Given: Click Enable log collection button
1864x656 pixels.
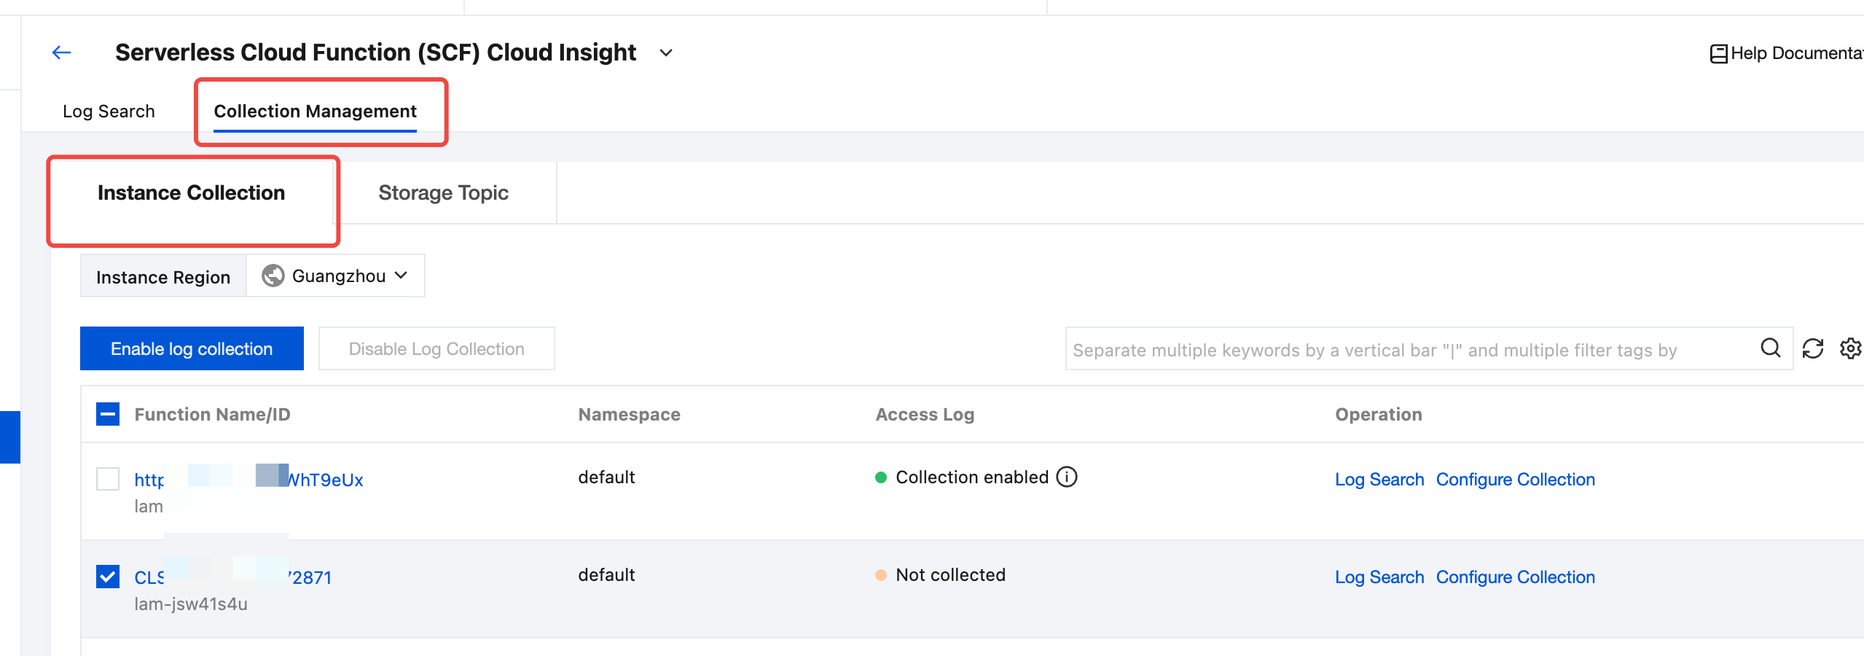Looking at the screenshot, I should tap(192, 348).
